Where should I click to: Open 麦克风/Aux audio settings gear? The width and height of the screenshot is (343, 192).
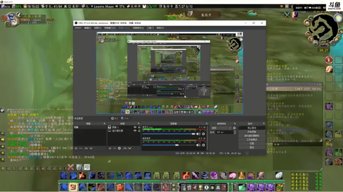(x=203, y=134)
